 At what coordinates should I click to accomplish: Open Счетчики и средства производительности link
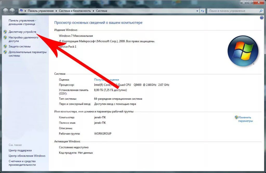pos(22,163)
